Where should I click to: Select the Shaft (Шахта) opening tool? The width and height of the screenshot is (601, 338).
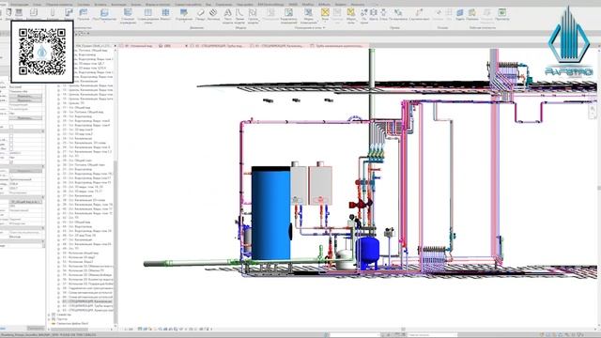click(374, 15)
